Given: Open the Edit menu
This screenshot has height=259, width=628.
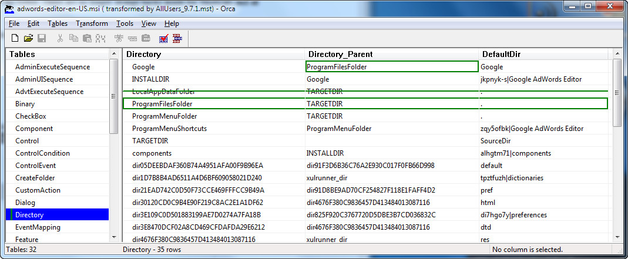Looking at the screenshot, I should click(33, 23).
